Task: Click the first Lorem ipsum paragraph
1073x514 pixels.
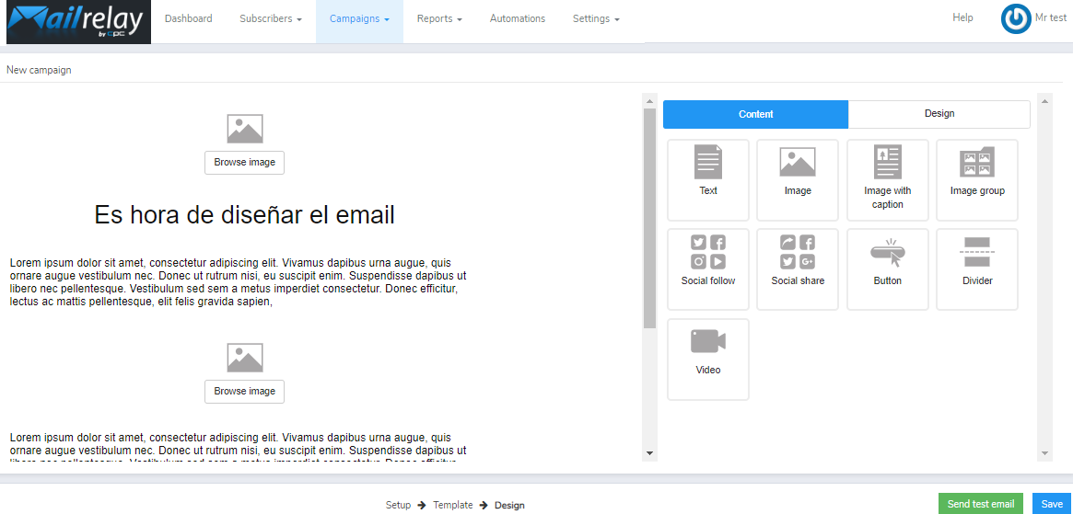Action: tap(239, 283)
